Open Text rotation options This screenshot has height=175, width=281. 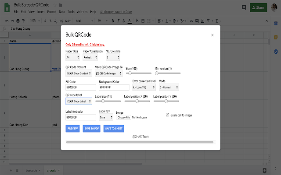pyautogui.click(x=183, y=21)
